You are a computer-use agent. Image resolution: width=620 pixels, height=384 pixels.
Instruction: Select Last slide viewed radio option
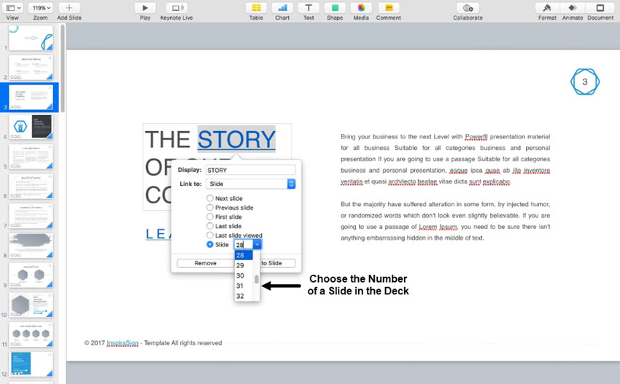(210, 235)
